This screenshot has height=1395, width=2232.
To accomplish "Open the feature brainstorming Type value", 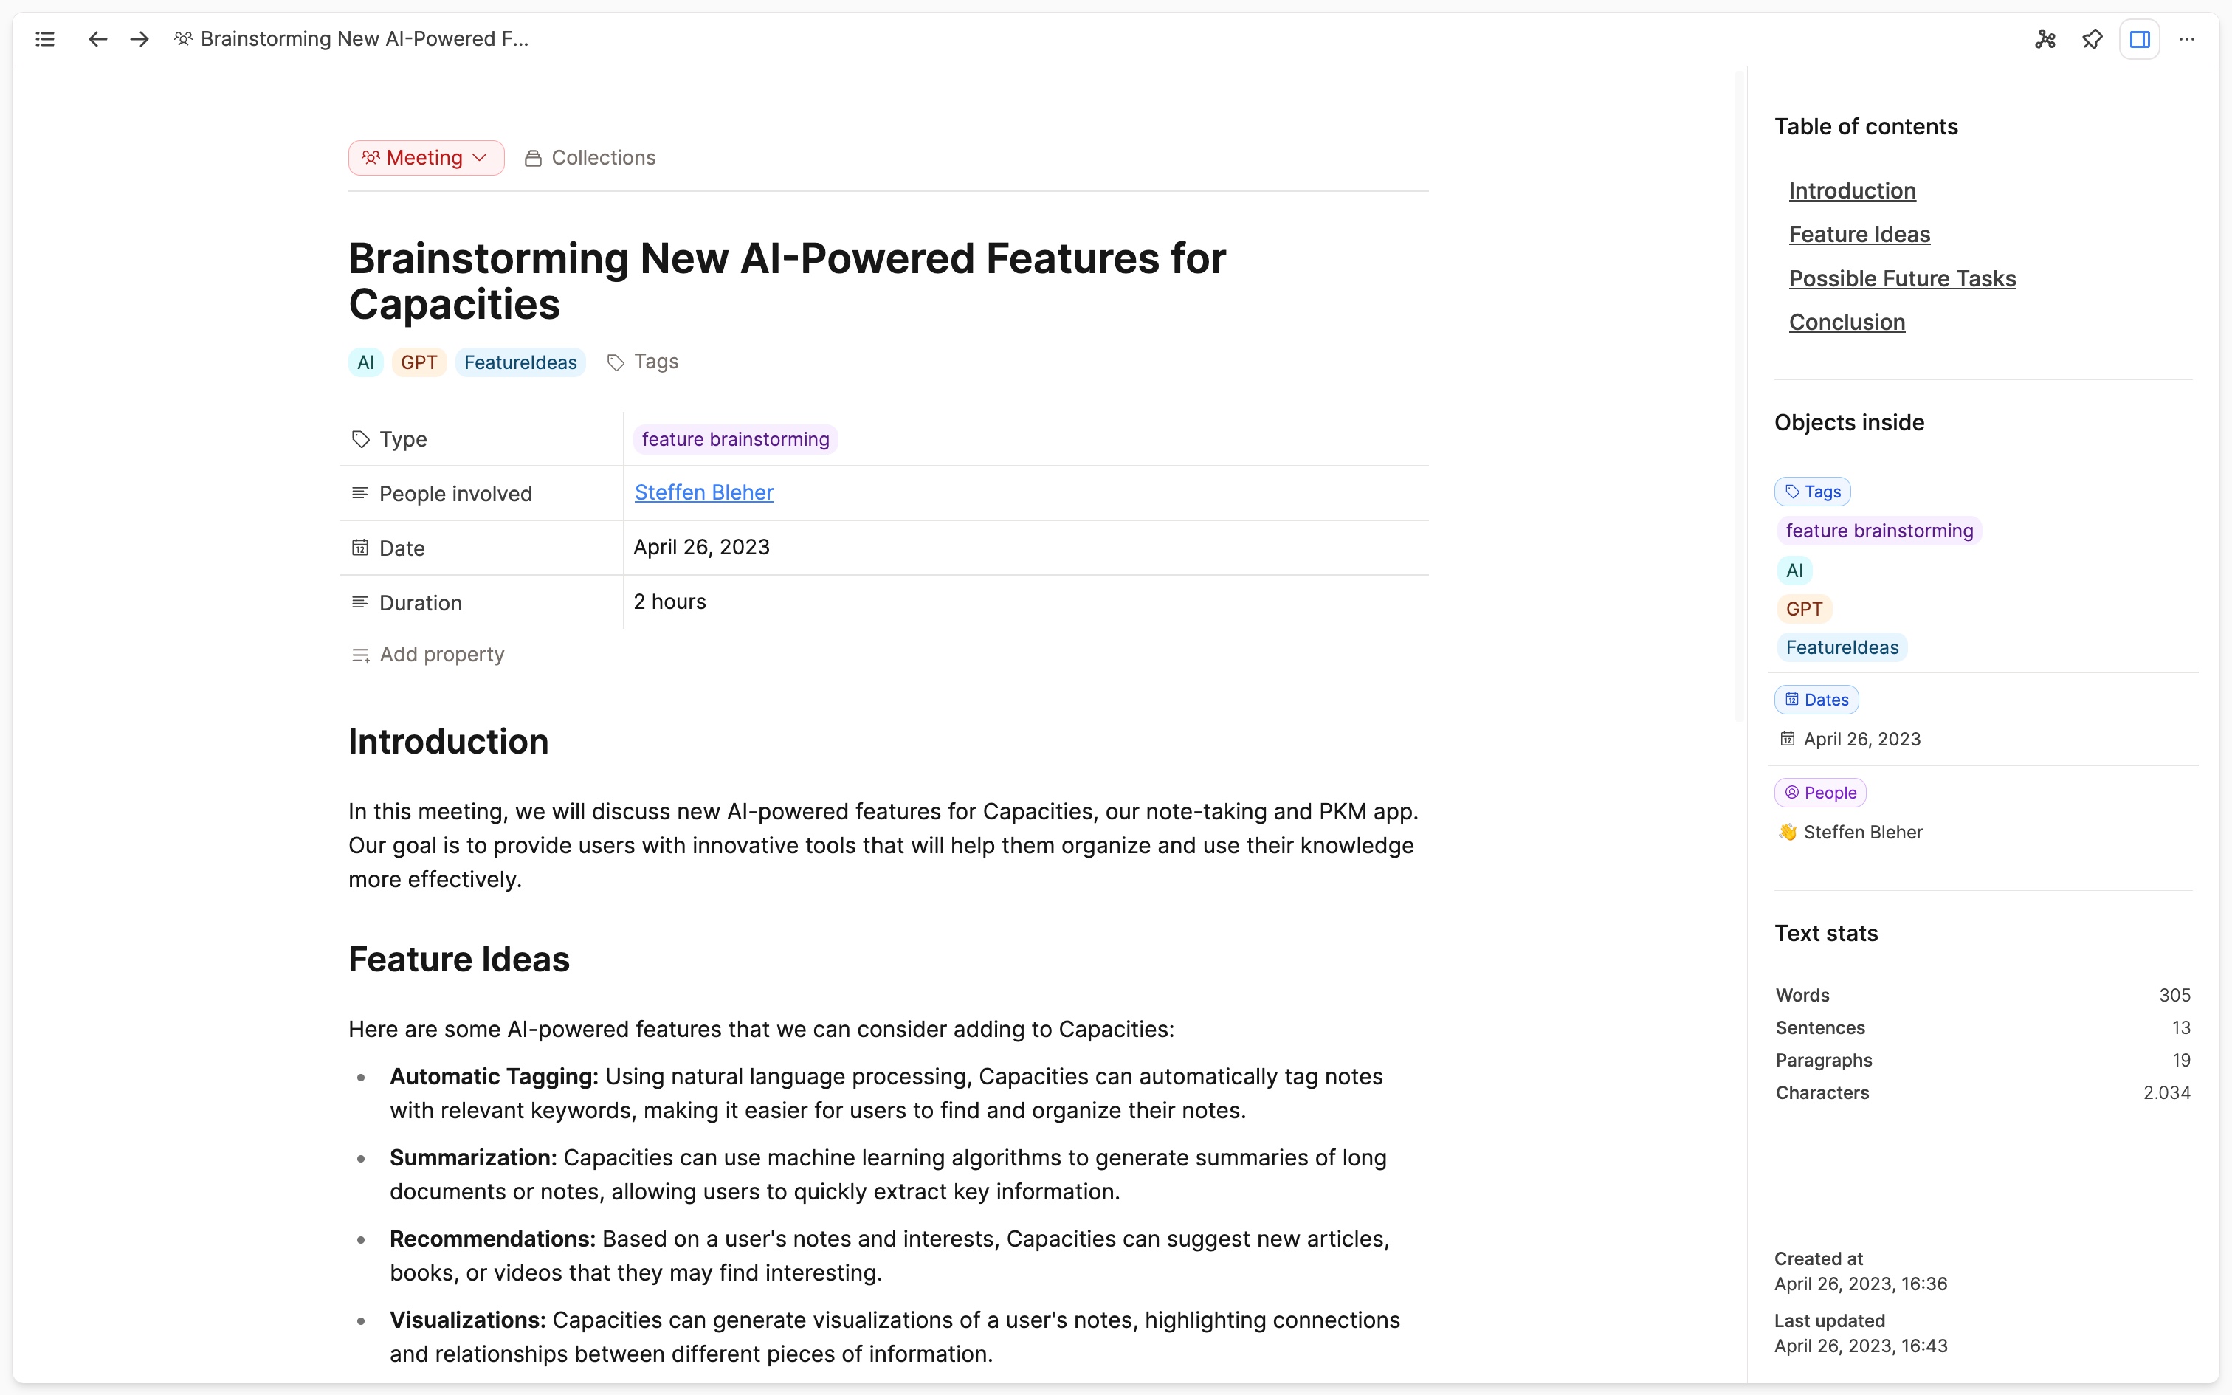I will tap(735, 439).
